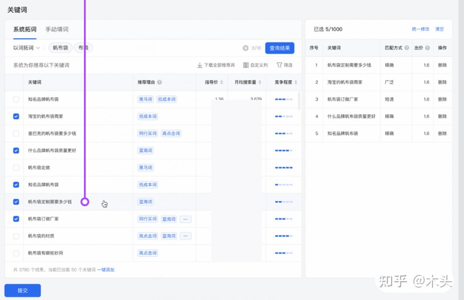Expand the 以词拓词 dropdown
The height and width of the screenshot is (300, 464).
[27, 48]
